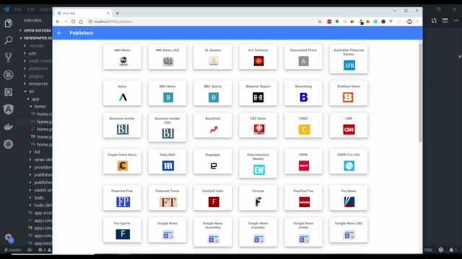Click the Publishers back arrow
Viewport: 462px width, 259px height.
point(59,33)
